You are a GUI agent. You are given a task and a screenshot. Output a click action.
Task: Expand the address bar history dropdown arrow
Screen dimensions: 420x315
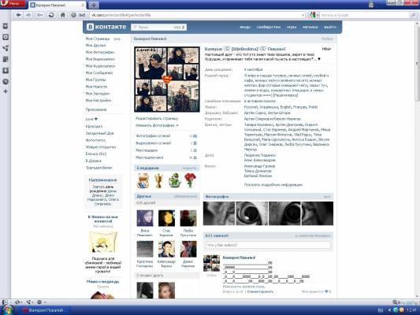point(303,15)
